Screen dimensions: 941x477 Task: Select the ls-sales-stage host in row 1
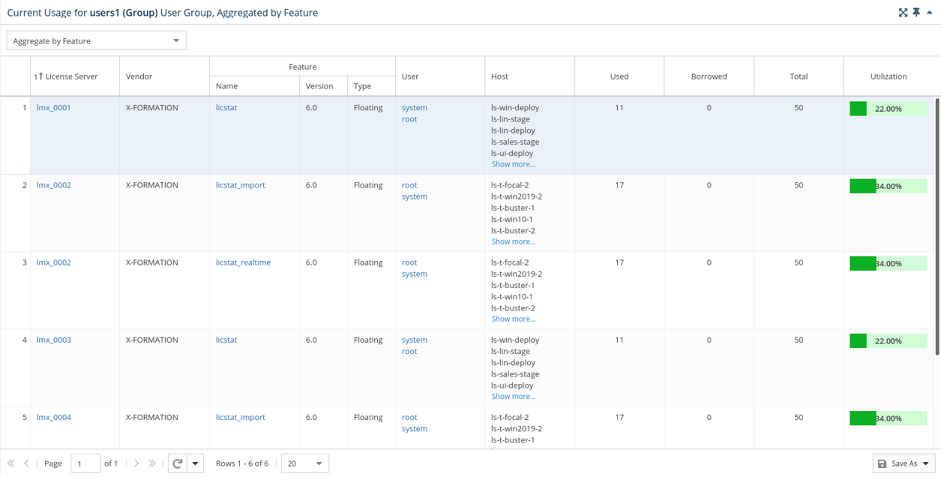click(515, 142)
